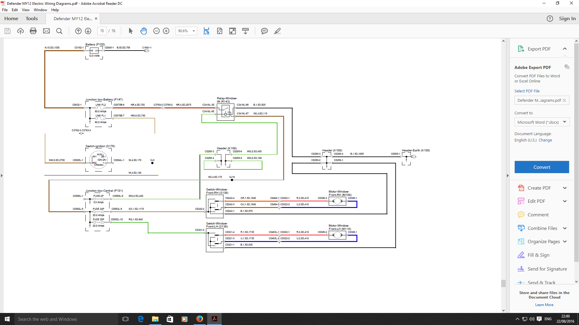Viewport: 579px width, 325px height.
Task: Open Firefox from taskbar
Action: coord(200,319)
